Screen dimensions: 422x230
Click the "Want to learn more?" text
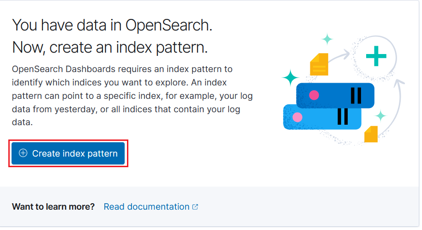pos(53,206)
